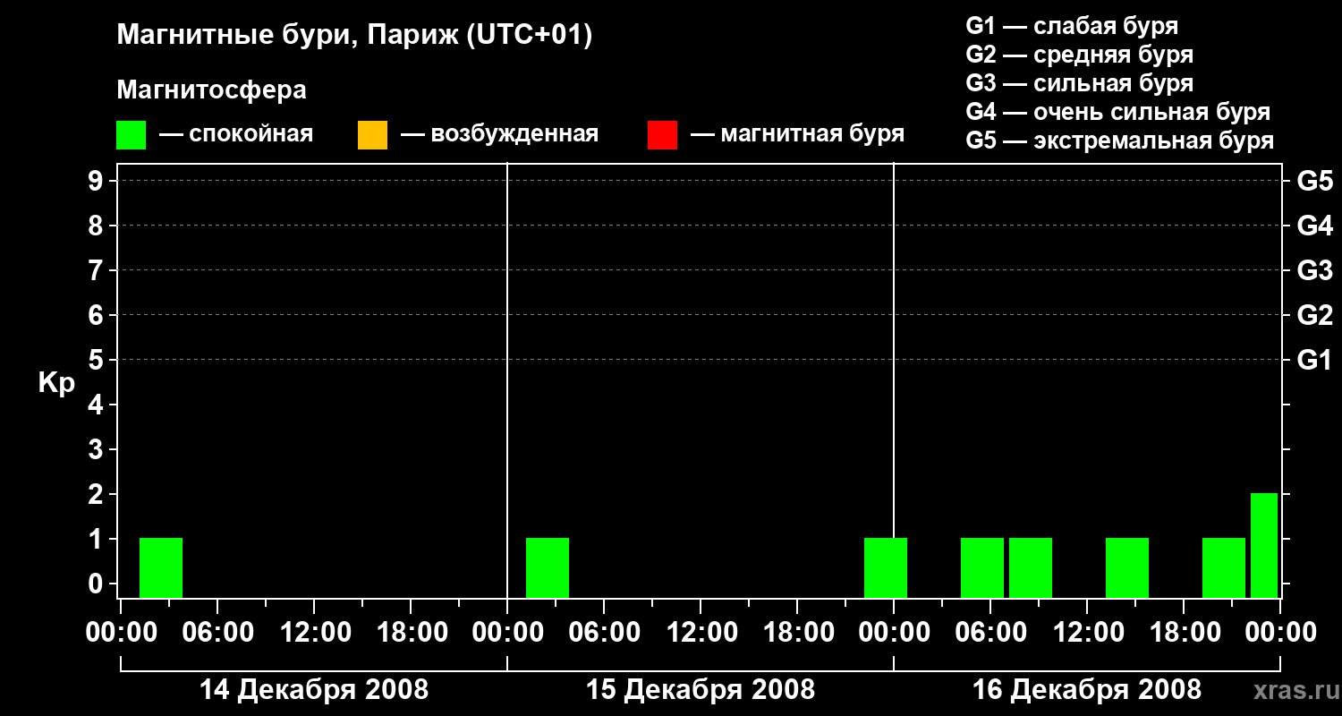Click the right-axis G2 label beside Kp 6
This screenshot has width=1342, height=716.
[1314, 315]
